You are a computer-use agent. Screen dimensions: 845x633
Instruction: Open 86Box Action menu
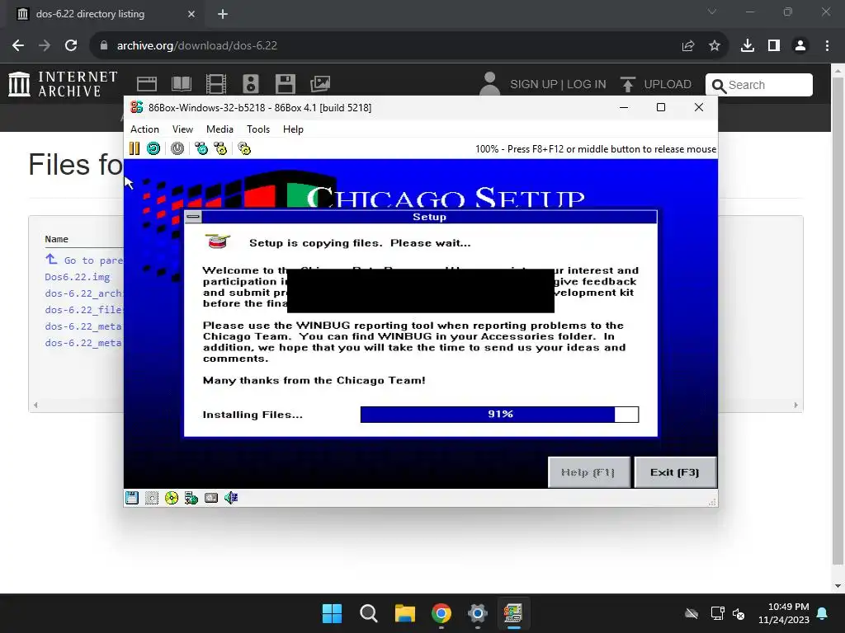(144, 129)
